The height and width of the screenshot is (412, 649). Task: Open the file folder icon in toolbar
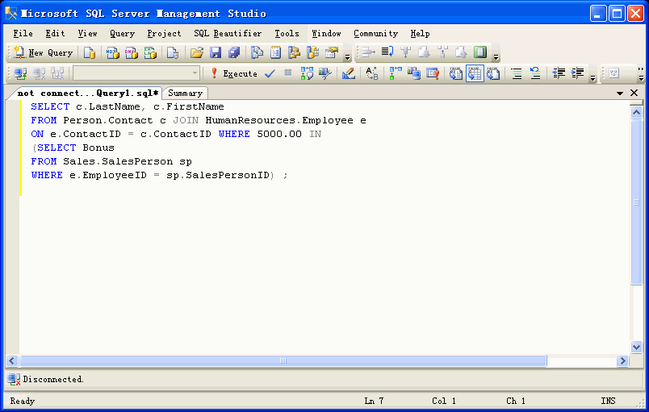pos(196,52)
